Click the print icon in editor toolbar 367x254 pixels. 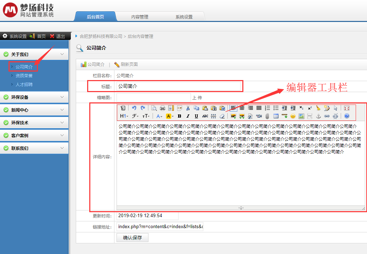162,108
